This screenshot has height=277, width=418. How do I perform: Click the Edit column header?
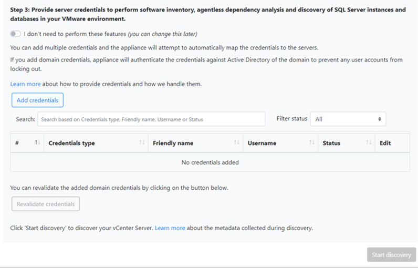coord(385,143)
